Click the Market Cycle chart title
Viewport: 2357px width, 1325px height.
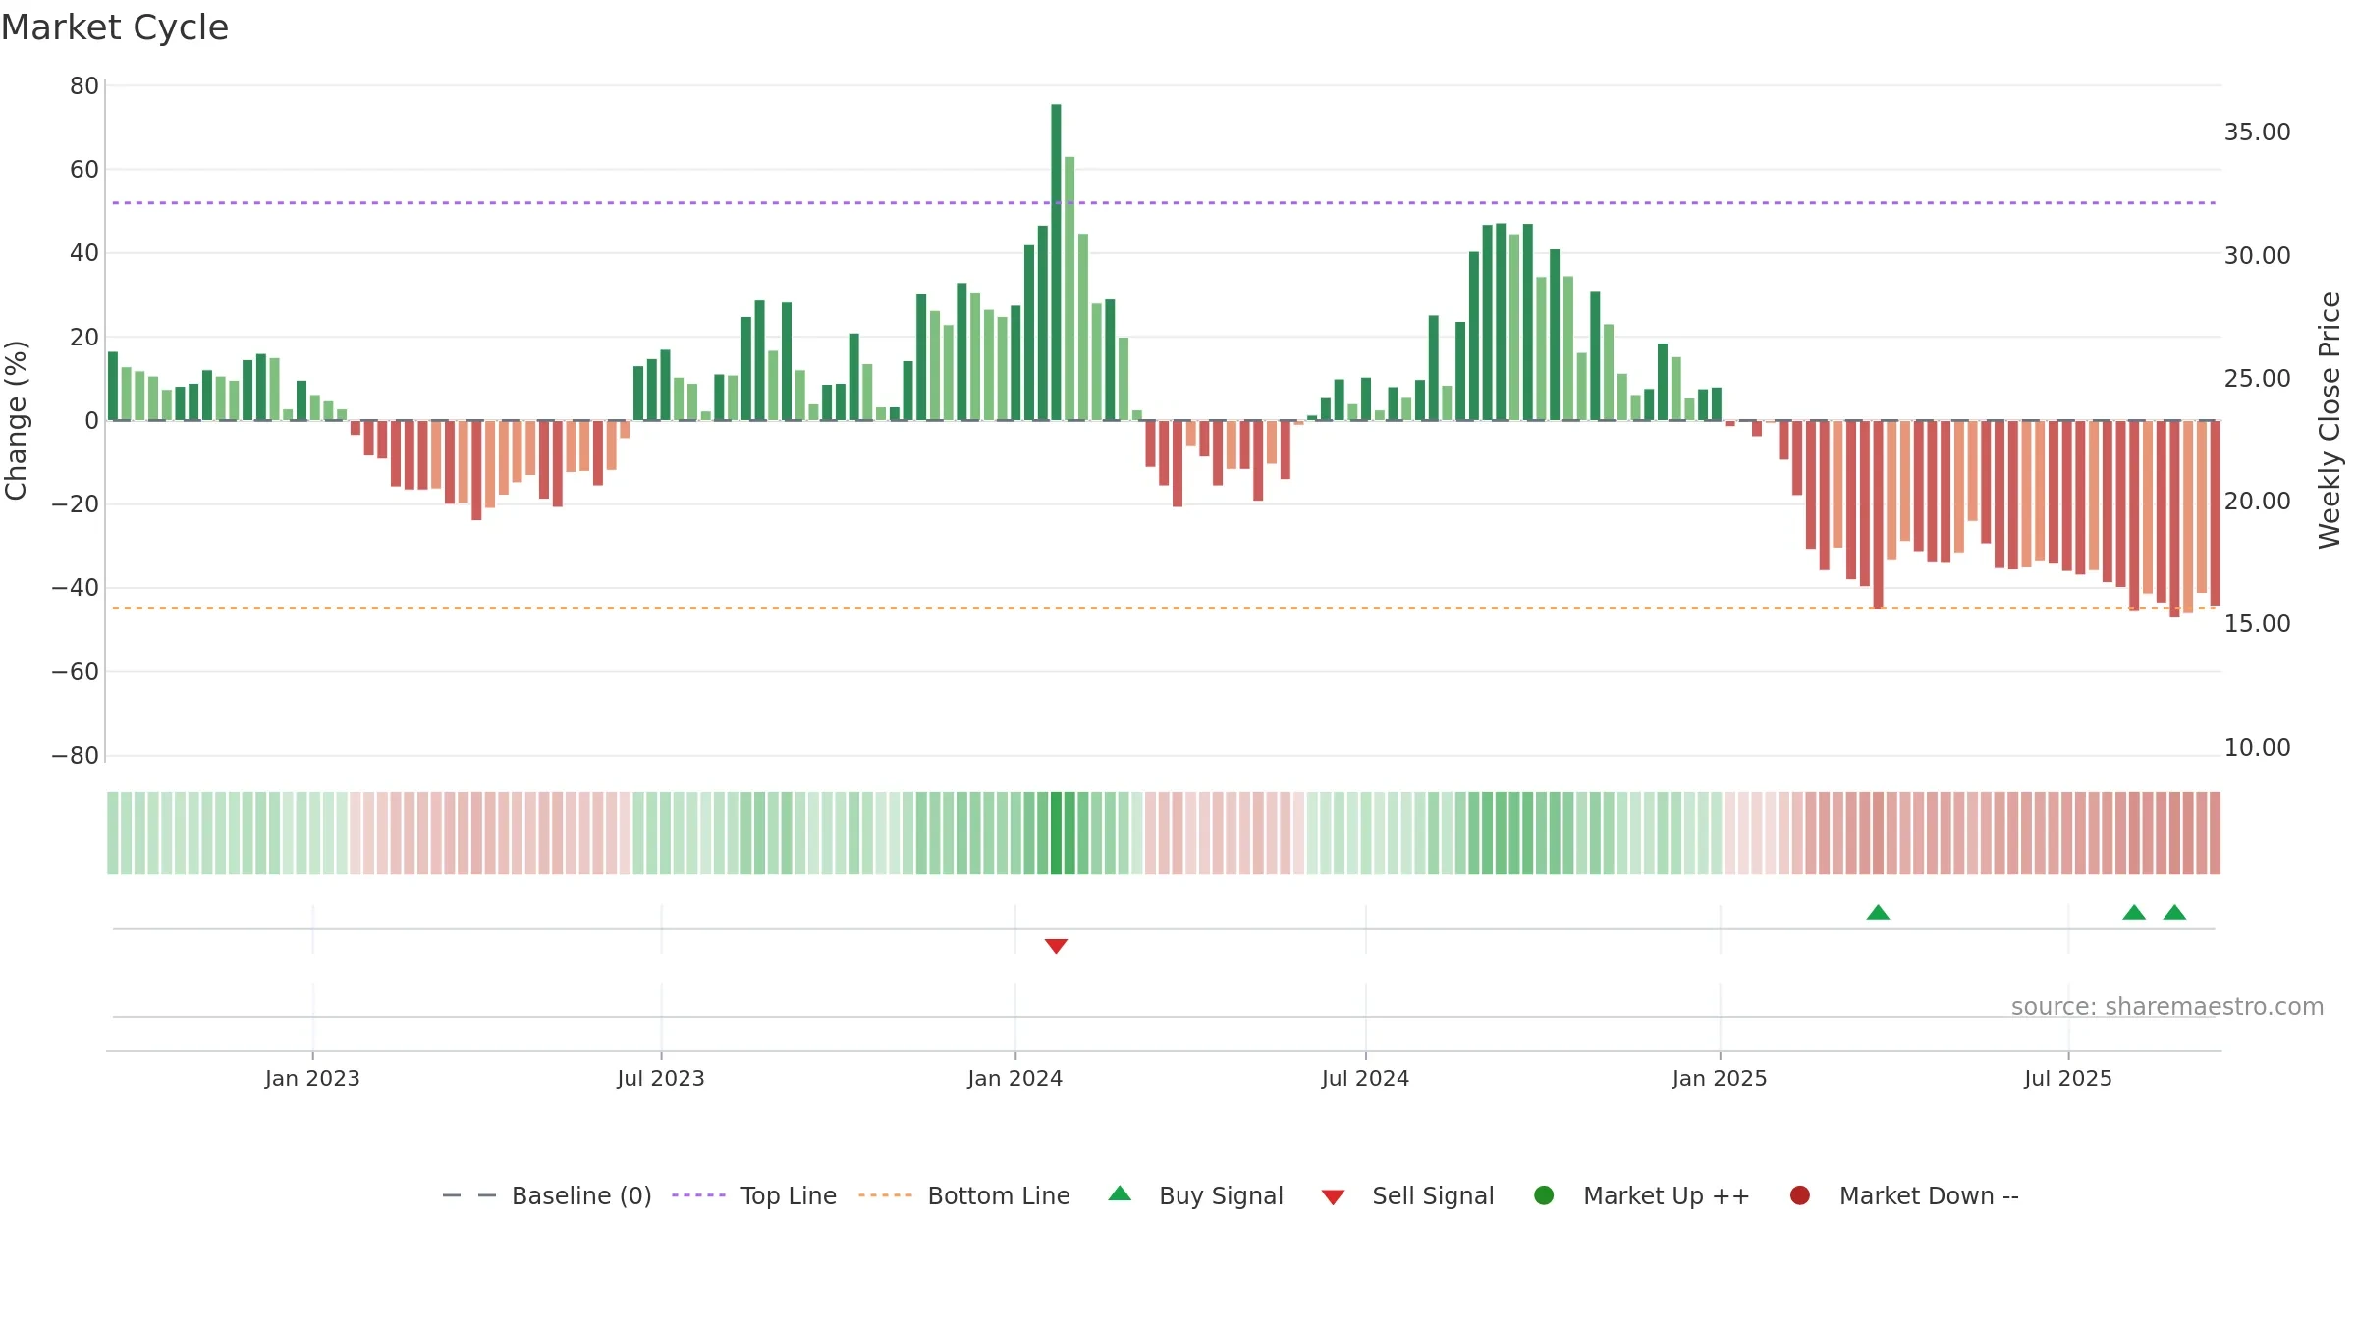[115, 27]
